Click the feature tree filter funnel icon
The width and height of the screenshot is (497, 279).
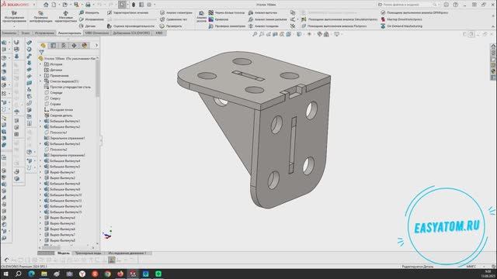tap(41, 52)
